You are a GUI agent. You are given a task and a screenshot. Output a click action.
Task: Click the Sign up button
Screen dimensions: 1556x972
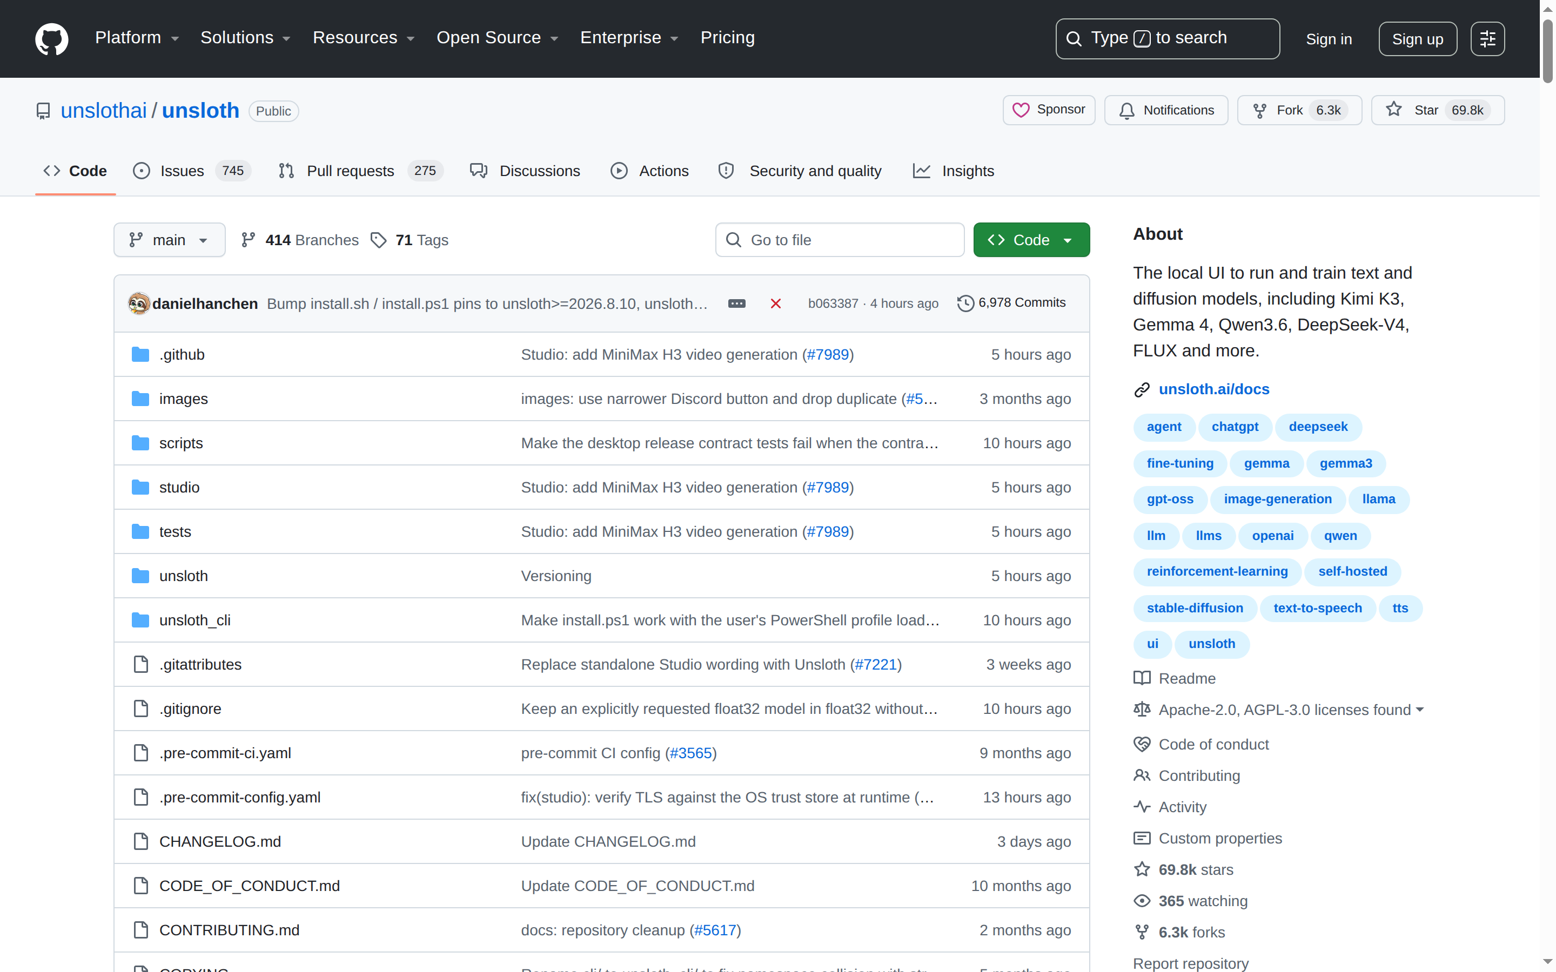[1417, 39]
